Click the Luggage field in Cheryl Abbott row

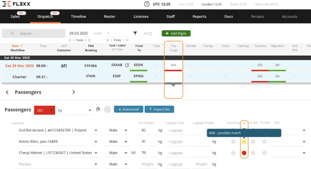tap(177, 153)
